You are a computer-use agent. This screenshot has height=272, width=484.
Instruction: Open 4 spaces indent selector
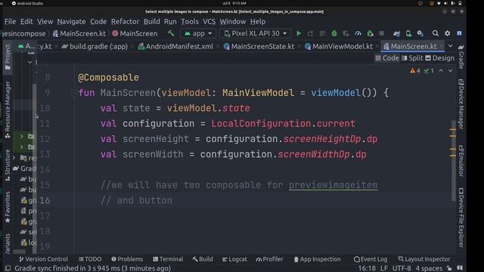pyautogui.click(x=429, y=268)
